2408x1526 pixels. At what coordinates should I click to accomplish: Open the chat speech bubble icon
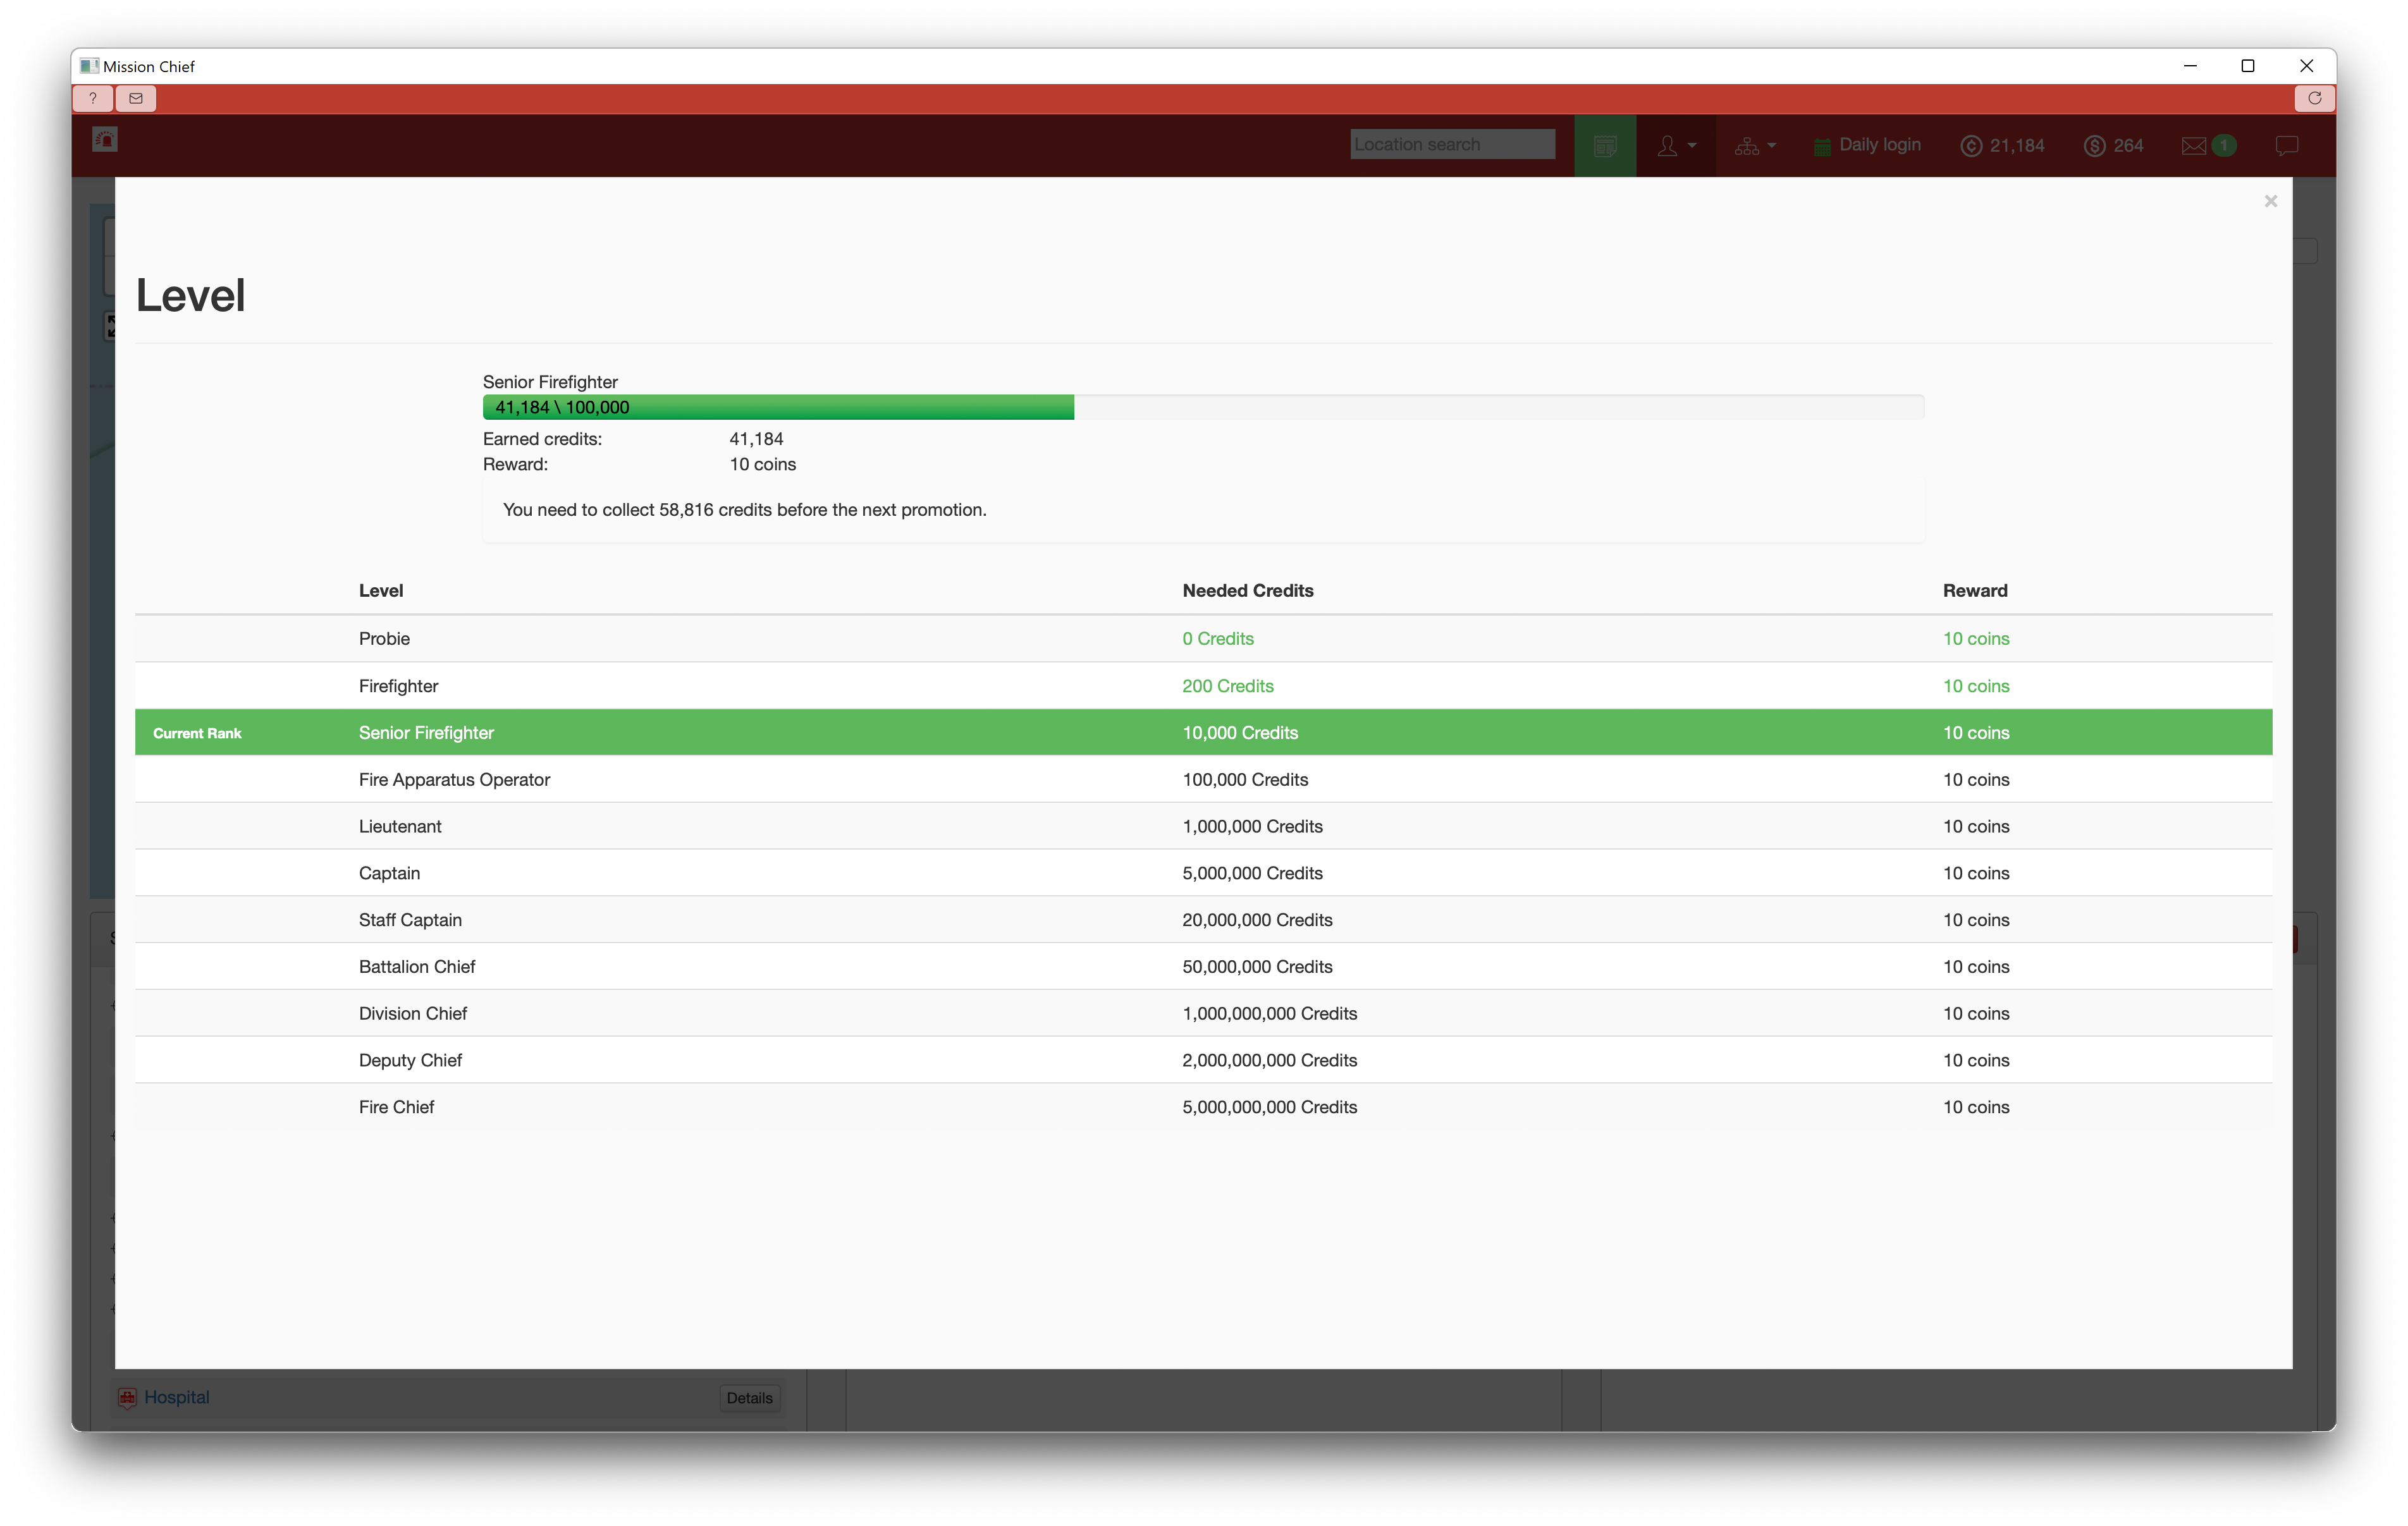pyautogui.click(x=2286, y=146)
